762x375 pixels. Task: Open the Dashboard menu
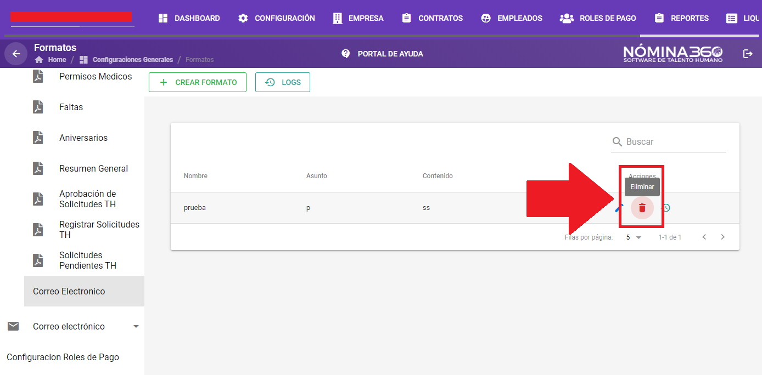click(189, 18)
